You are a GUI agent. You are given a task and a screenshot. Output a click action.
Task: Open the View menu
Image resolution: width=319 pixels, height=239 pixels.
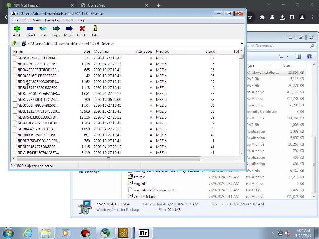coord(37,20)
